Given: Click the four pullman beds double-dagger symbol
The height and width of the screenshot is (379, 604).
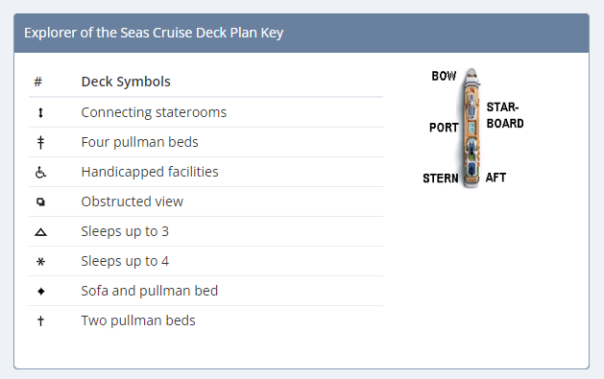Looking at the screenshot, I should coord(40,142).
